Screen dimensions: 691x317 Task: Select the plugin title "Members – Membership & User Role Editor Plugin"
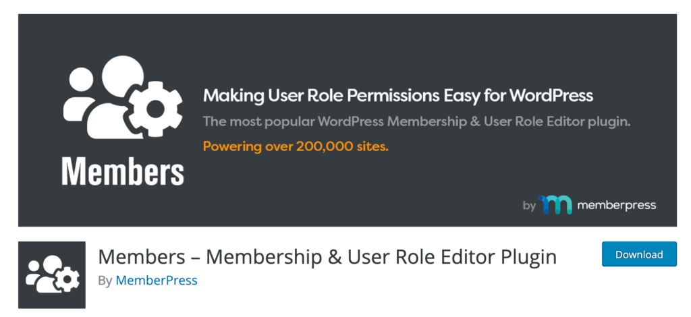327,257
